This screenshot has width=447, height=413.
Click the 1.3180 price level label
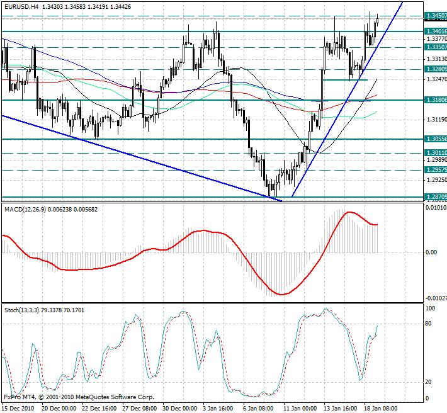pyautogui.click(x=436, y=99)
